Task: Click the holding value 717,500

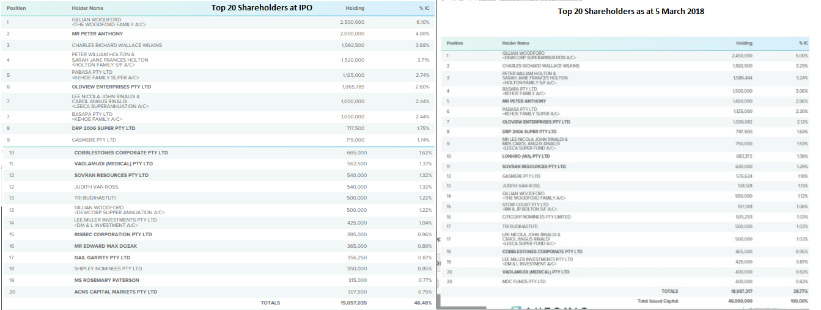Action: (355, 128)
